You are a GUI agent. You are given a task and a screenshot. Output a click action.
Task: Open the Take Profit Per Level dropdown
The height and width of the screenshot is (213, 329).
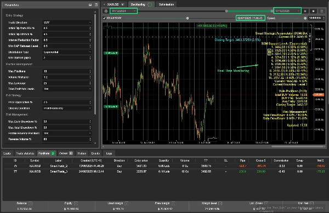pos(67,89)
